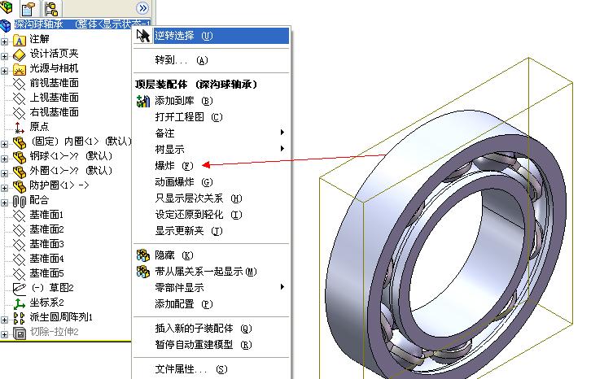The image size is (591, 379).
Task: Select 爆炸 explode menu entry
Action: [212, 166]
